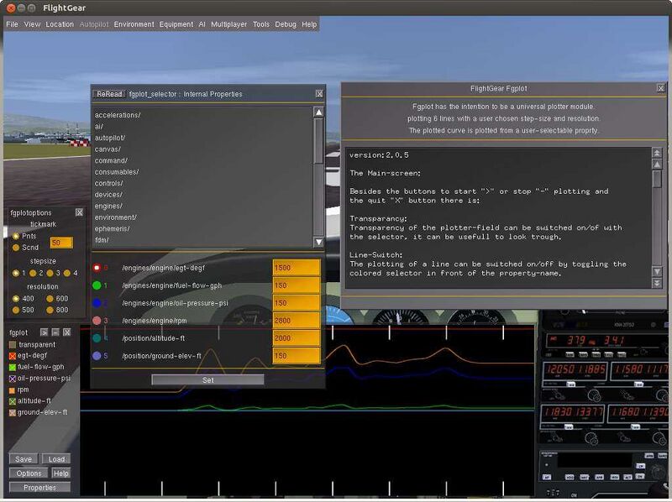Stop plotting with the fgplot '-' button
This screenshot has width=672, height=502.
55,332
